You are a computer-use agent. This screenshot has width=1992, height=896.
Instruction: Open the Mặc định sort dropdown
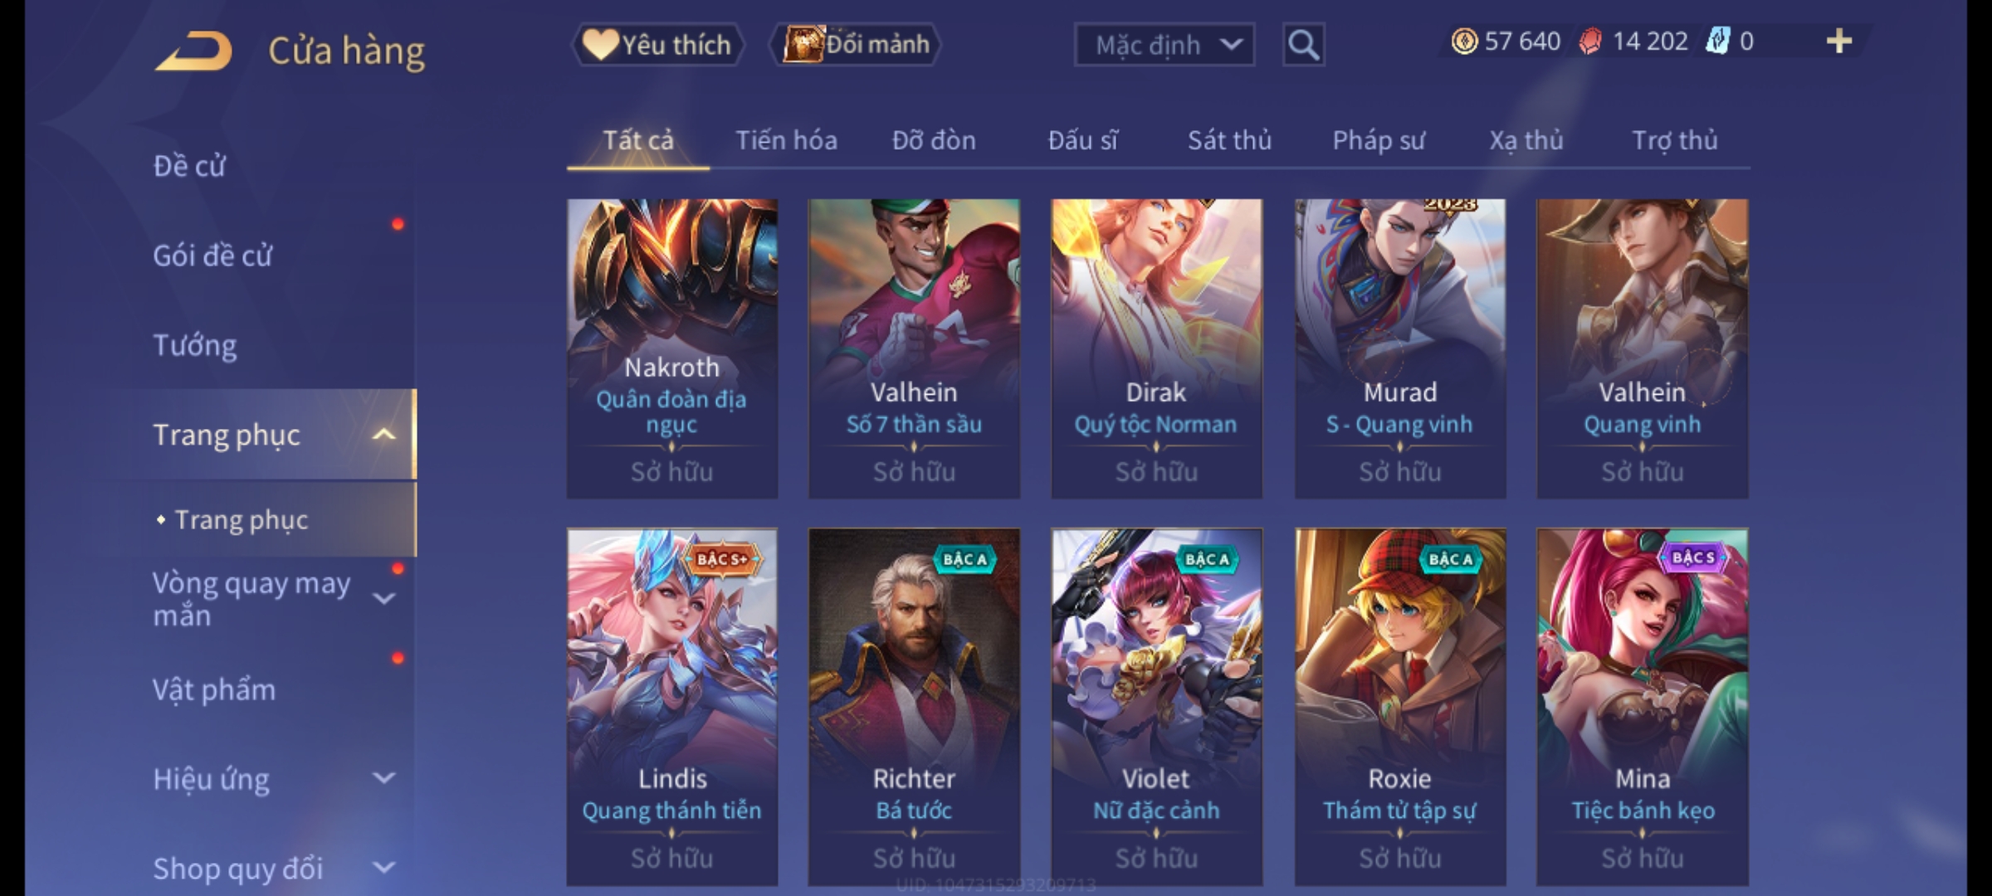click(x=1164, y=45)
